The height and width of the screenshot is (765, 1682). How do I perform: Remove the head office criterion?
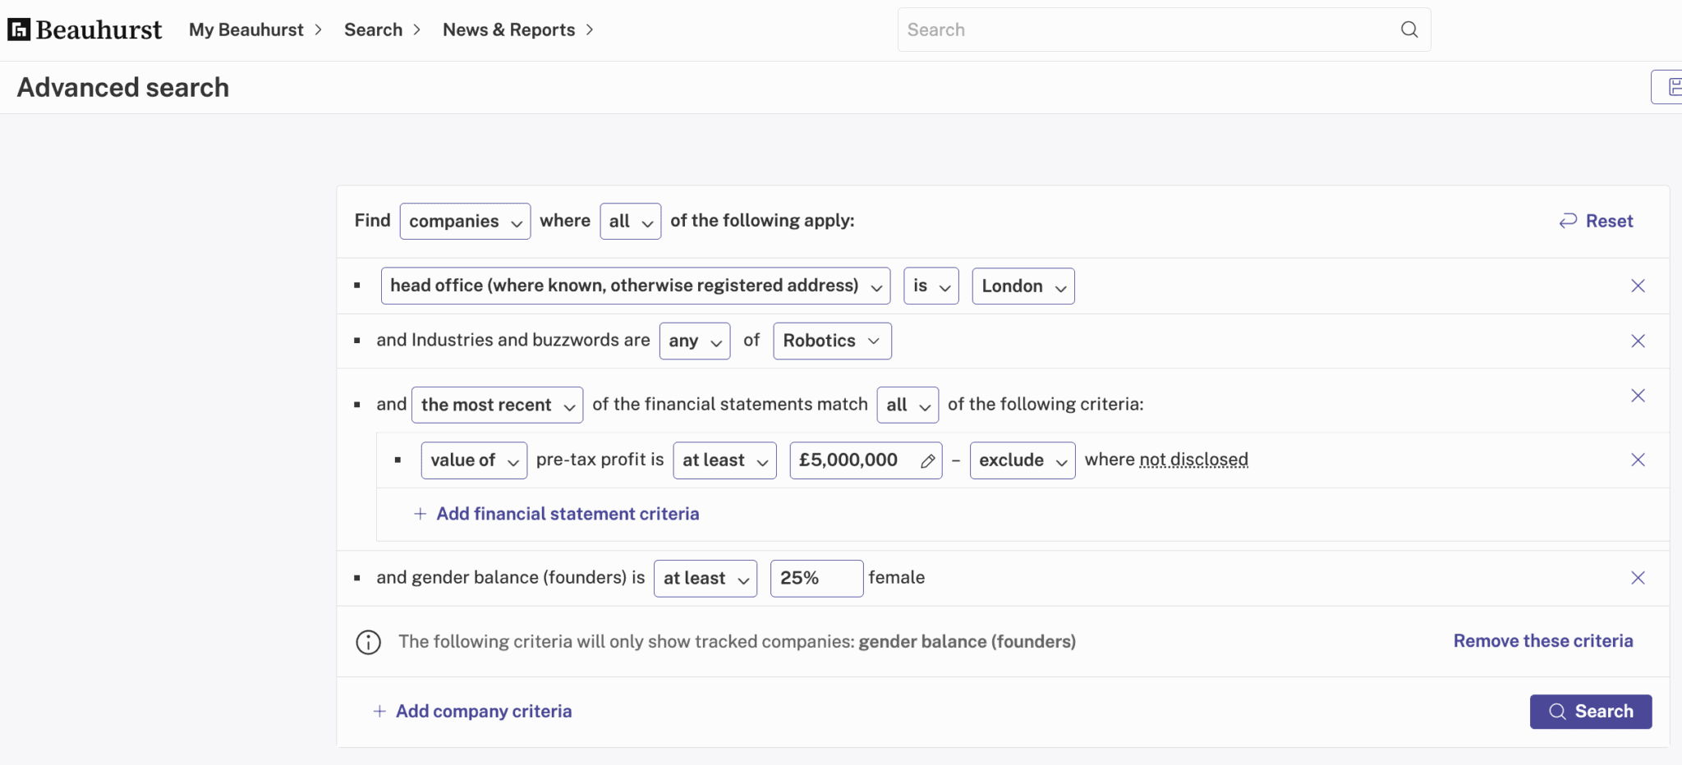[1638, 286]
